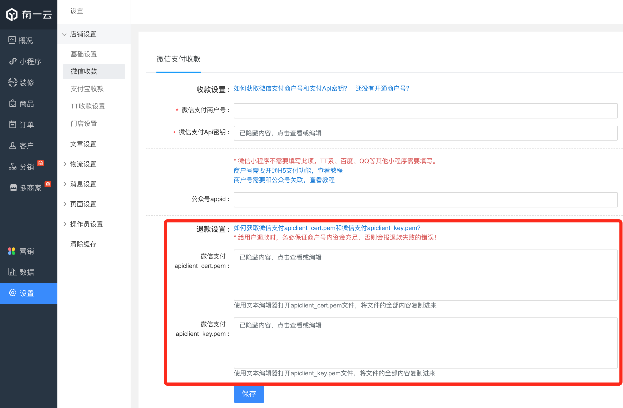623x408 pixels.
Task: Focus the 微信支付Api密钥 hidden field
Action: 426,133
